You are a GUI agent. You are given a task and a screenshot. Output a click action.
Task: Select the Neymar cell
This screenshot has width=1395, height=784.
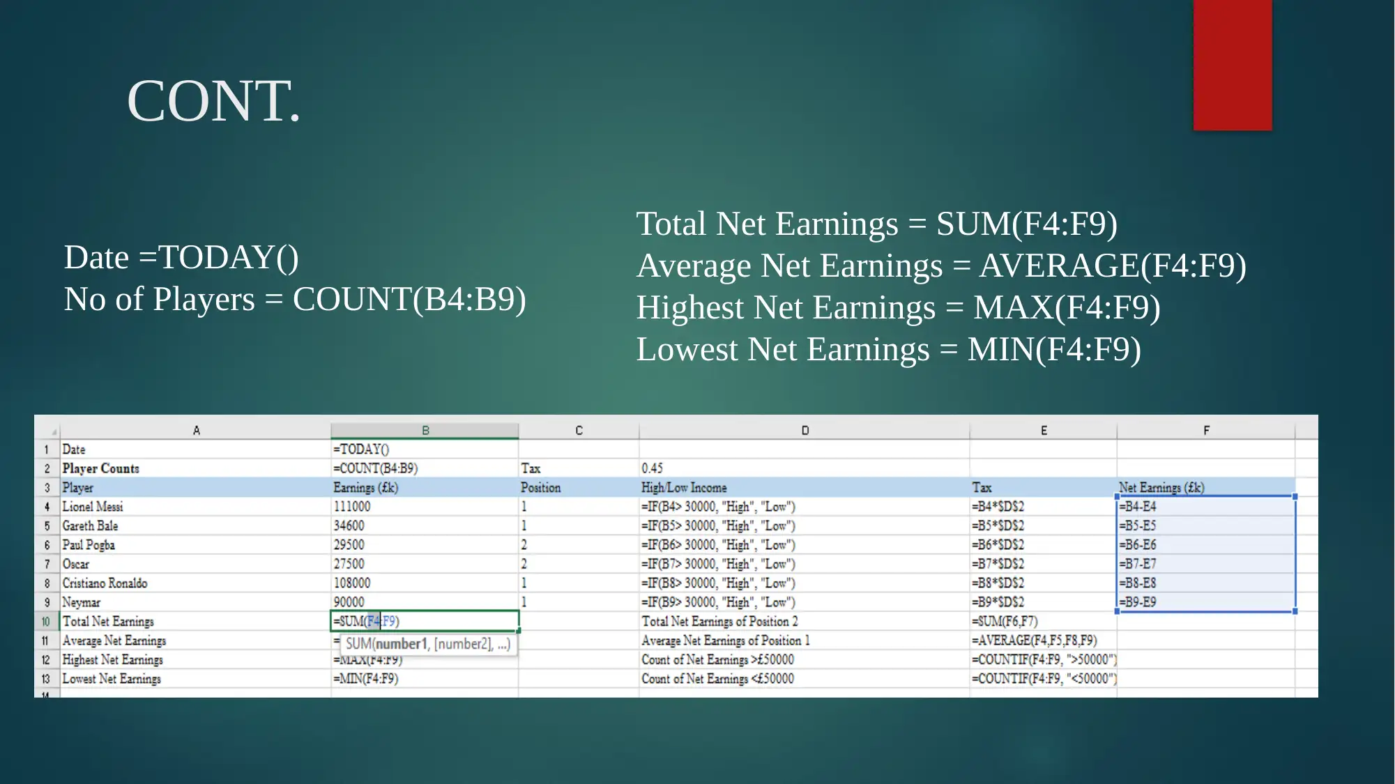coord(196,602)
